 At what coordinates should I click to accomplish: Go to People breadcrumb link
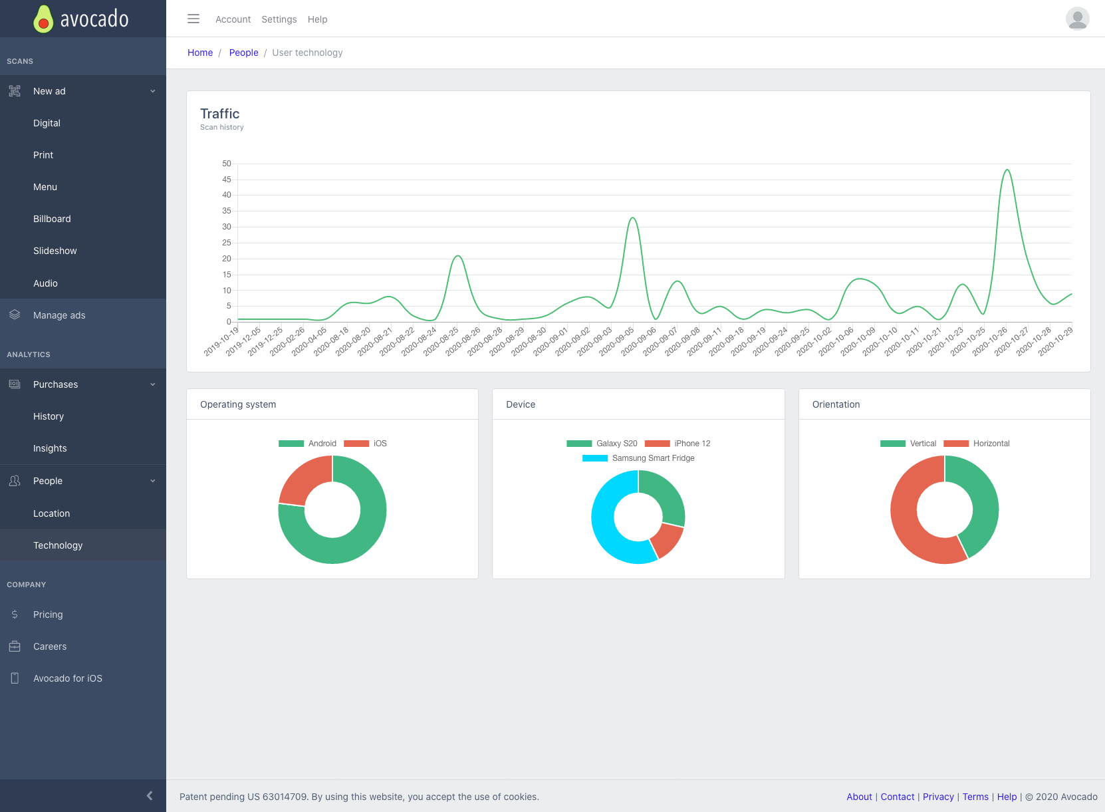[243, 53]
